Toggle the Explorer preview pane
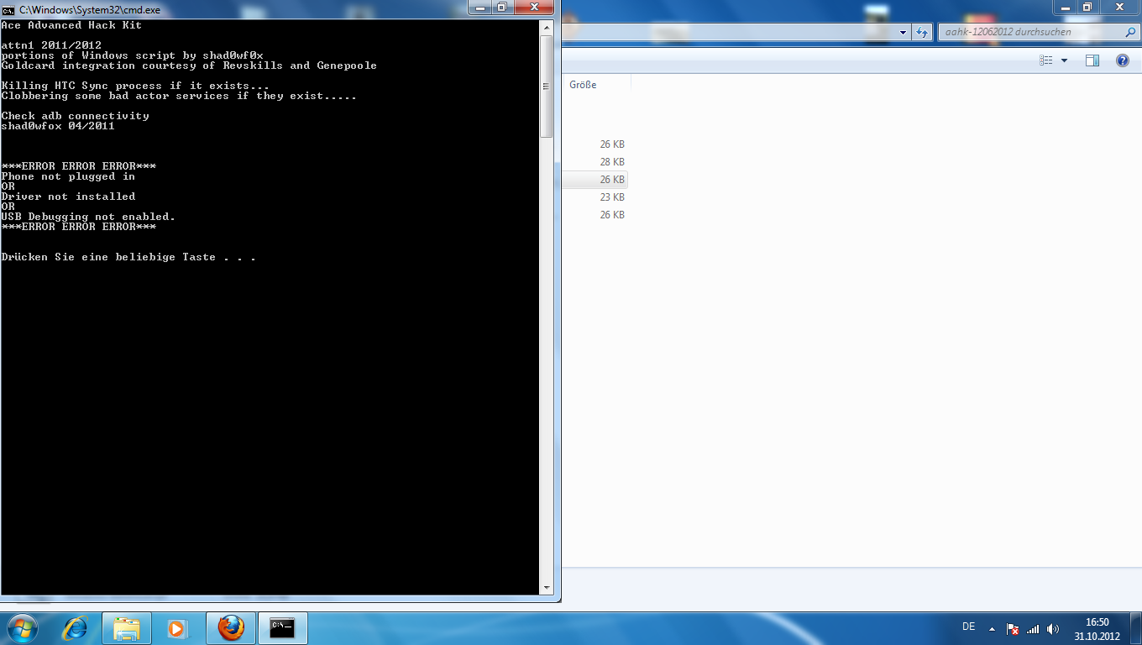1142x645 pixels. click(1092, 60)
